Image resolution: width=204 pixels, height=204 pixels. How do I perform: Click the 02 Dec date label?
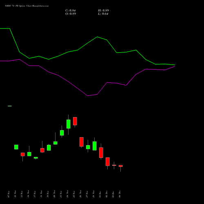[107, 194]
